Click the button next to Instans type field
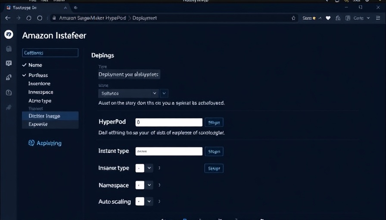 point(214,152)
